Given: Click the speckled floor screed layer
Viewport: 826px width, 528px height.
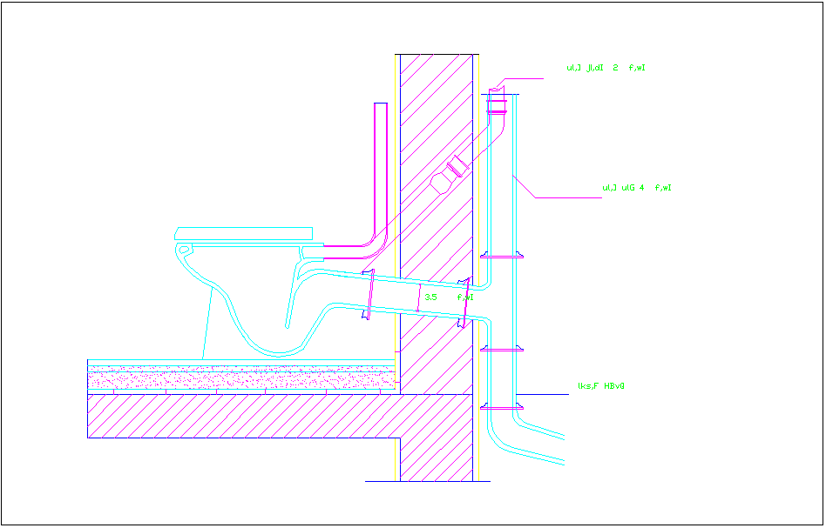Looking at the screenshot, I should [242, 379].
